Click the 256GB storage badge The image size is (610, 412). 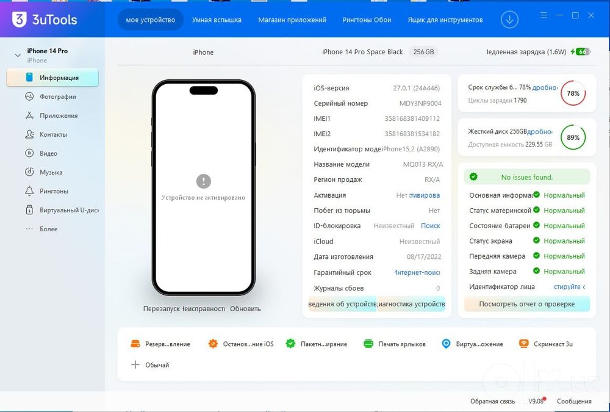coord(424,52)
